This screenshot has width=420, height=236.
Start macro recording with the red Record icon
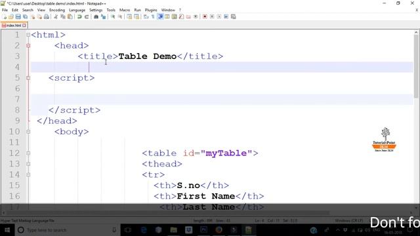pos(205,16)
